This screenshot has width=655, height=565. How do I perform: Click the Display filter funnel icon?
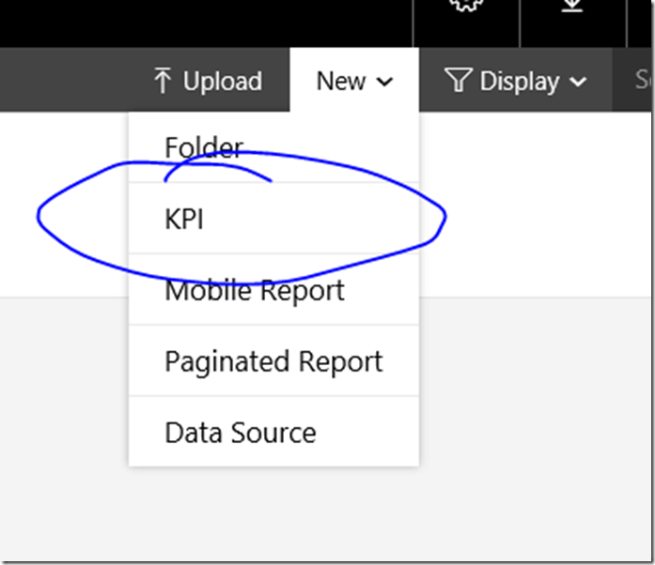click(x=458, y=82)
